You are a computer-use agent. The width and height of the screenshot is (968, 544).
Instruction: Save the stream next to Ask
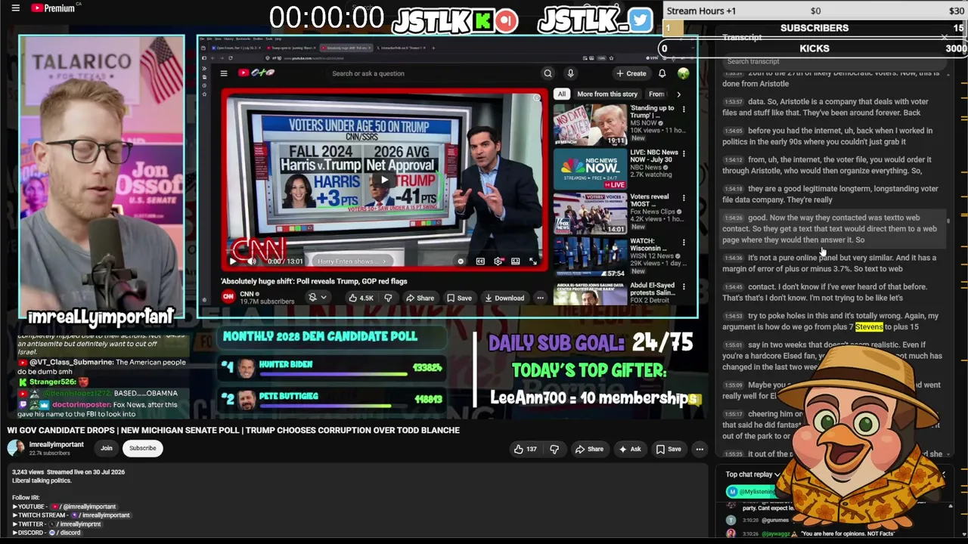point(668,449)
